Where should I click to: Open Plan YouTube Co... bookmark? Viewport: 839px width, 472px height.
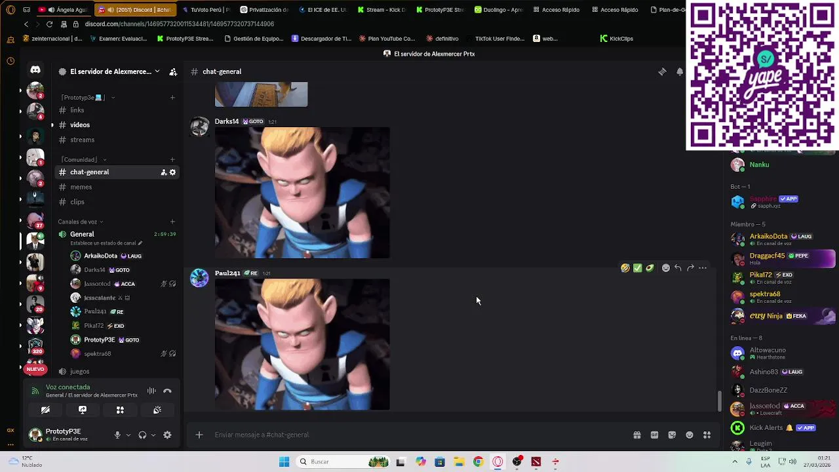click(387, 39)
